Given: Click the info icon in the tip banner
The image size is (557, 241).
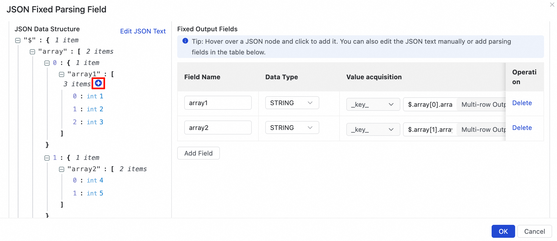Looking at the screenshot, I should [185, 41].
